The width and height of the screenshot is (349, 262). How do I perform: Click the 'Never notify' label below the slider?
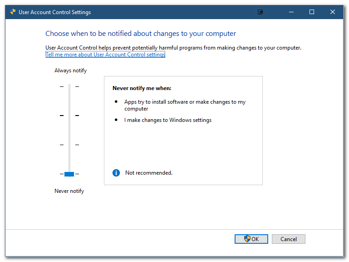(69, 191)
